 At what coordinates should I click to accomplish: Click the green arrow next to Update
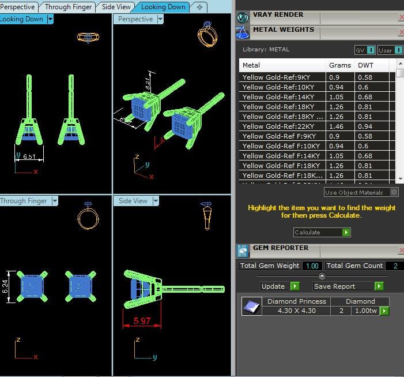[294, 286]
